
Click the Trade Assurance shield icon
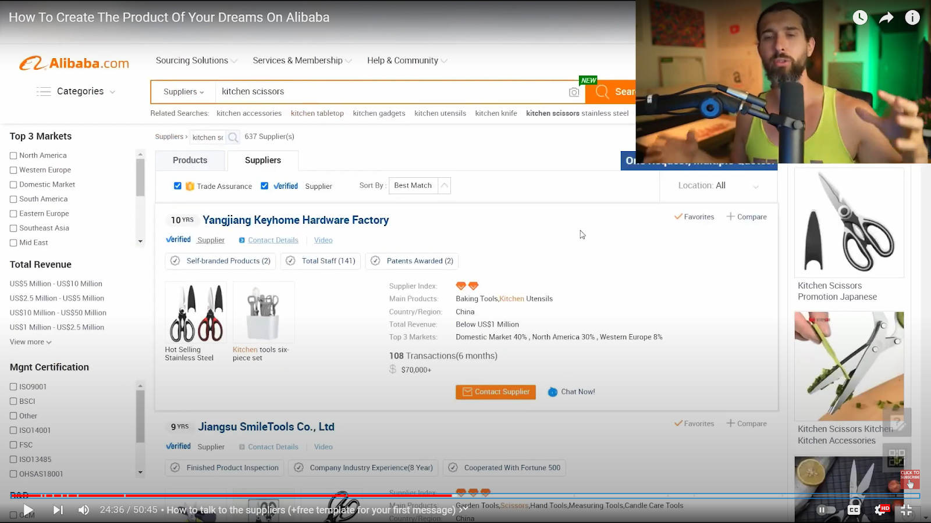pyautogui.click(x=190, y=186)
